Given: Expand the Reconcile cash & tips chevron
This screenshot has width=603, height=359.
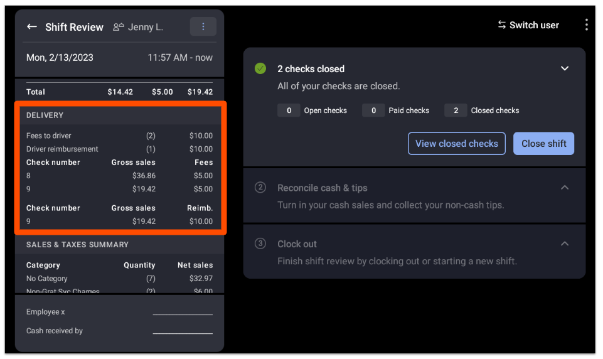Looking at the screenshot, I should (x=564, y=188).
